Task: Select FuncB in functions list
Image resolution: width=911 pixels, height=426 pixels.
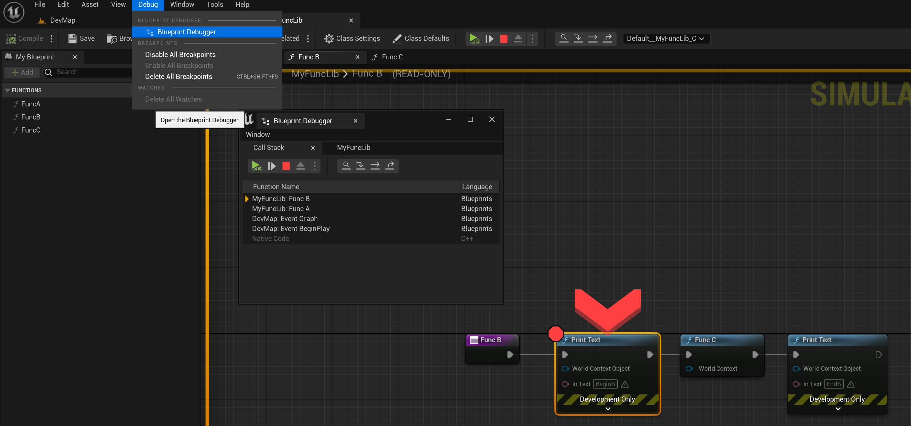Action: 31,117
